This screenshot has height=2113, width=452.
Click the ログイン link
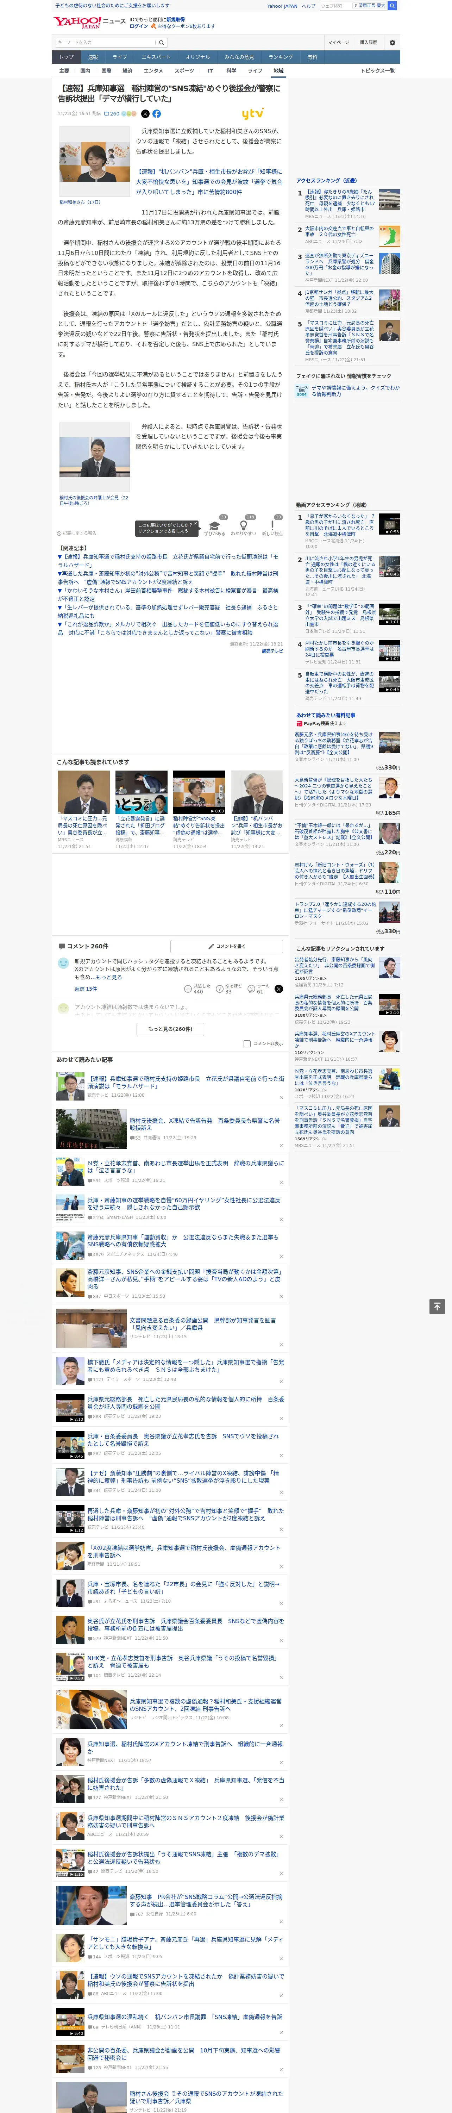tap(139, 26)
